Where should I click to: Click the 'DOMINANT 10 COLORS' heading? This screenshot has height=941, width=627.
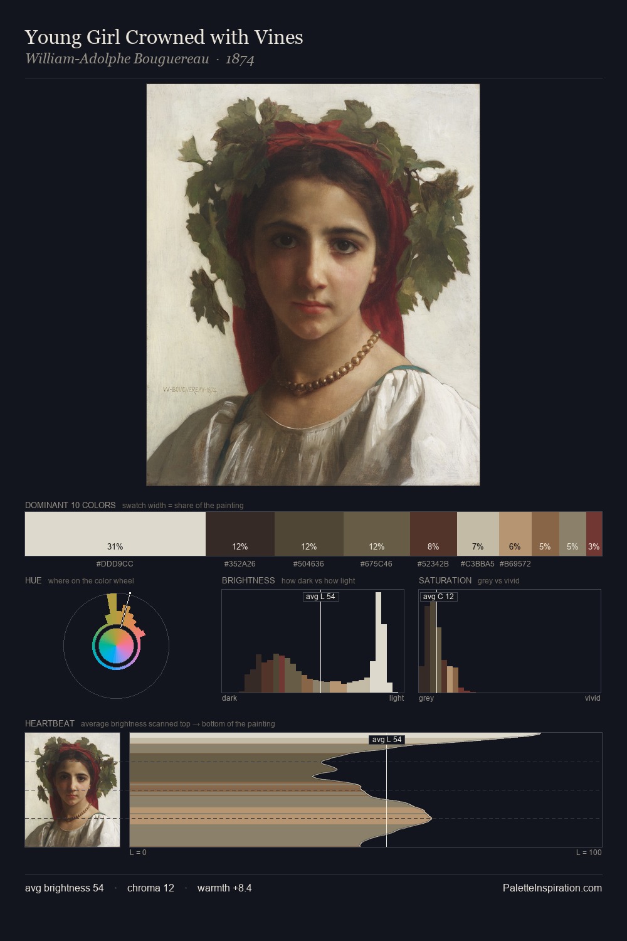[x=70, y=505]
